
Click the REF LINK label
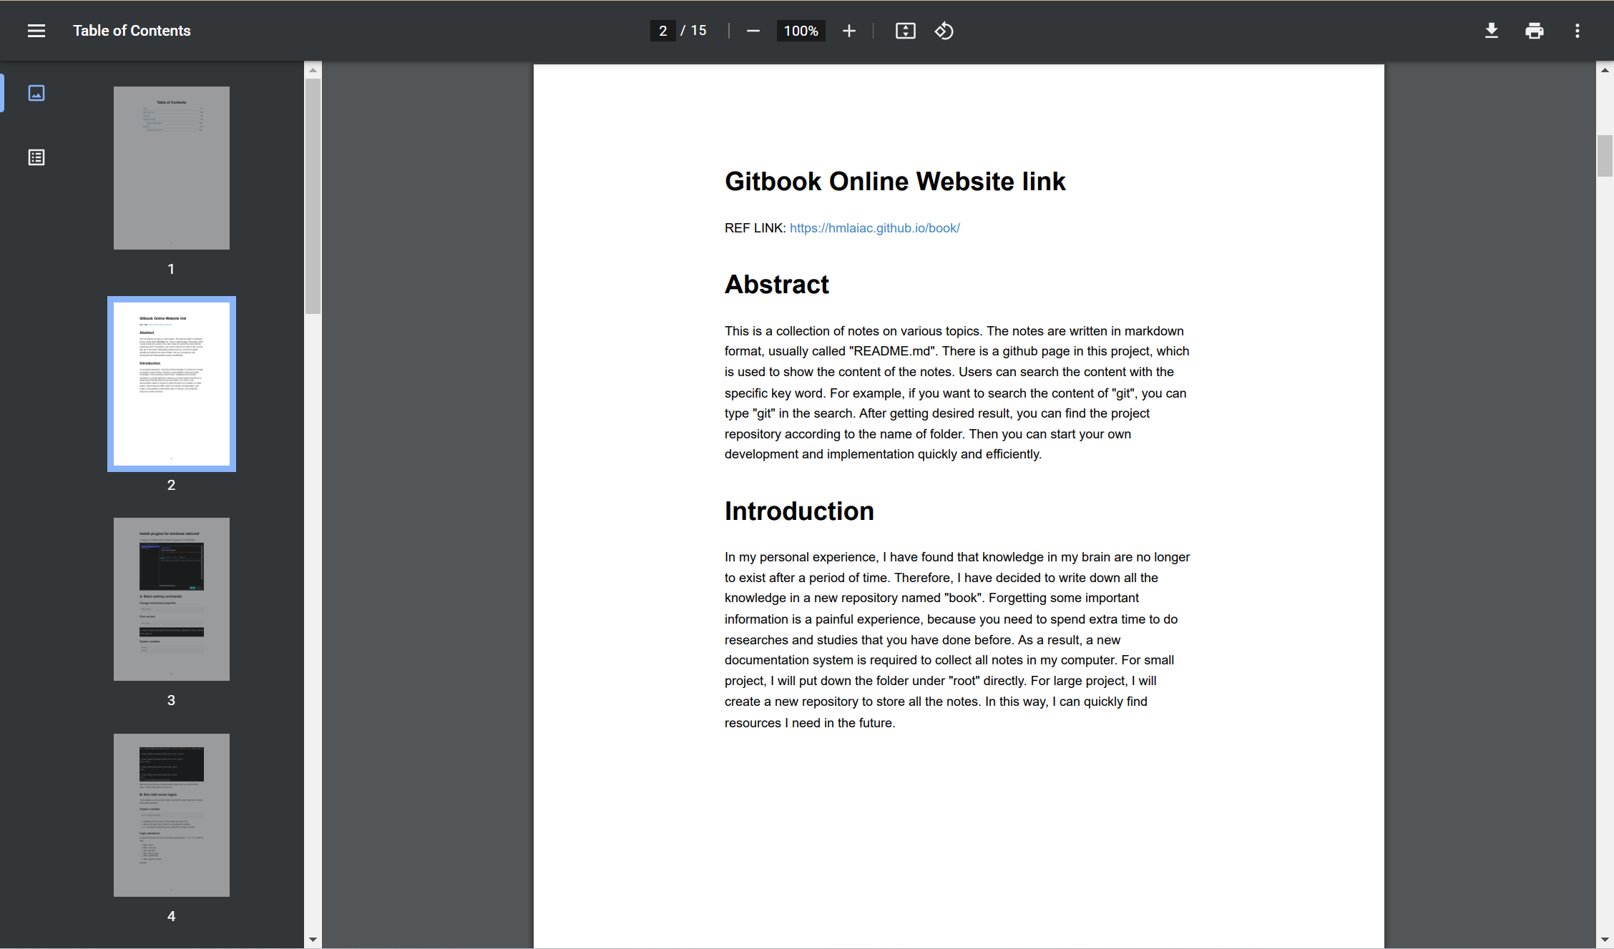point(755,228)
